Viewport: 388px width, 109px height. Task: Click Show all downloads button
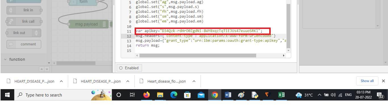coord(367,81)
